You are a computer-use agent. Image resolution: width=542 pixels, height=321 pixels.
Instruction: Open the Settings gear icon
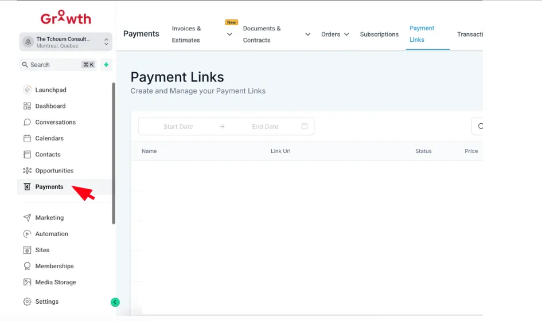(27, 302)
